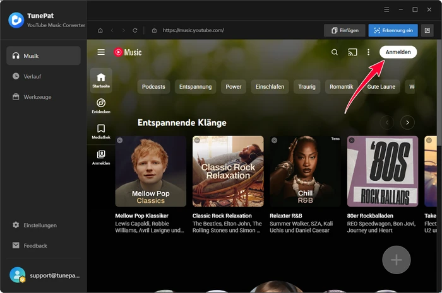Open the Verlauf history section
The height and width of the screenshot is (293, 442).
tap(44, 76)
